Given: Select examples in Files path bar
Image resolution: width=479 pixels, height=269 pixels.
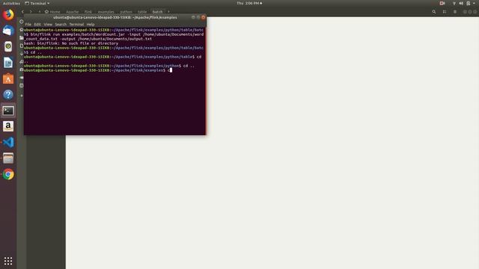Looking at the screenshot, I should click(x=106, y=12).
